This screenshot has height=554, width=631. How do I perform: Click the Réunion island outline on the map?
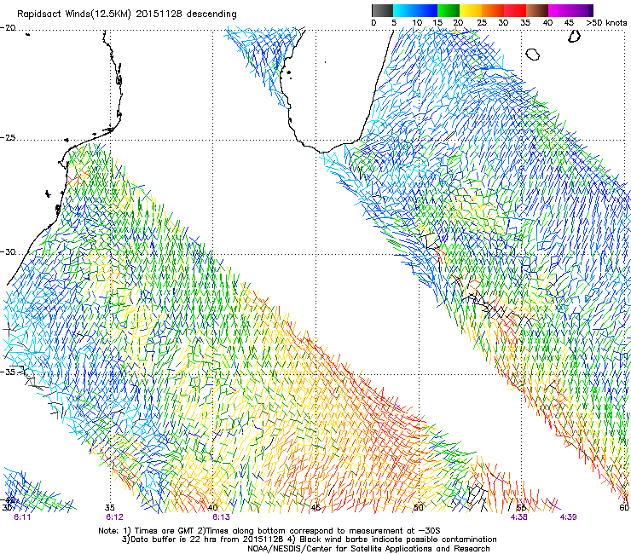pos(533,54)
